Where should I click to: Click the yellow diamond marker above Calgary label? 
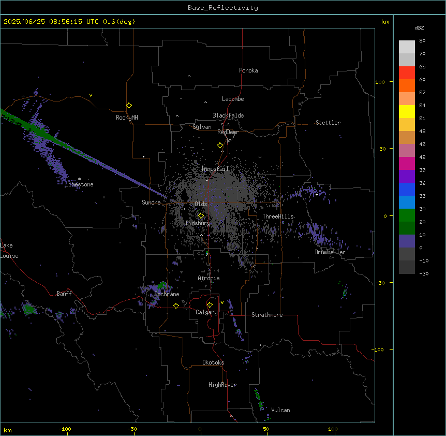(210, 305)
